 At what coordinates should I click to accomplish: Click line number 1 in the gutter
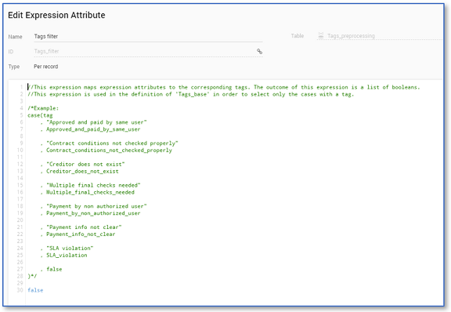(22, 87)
